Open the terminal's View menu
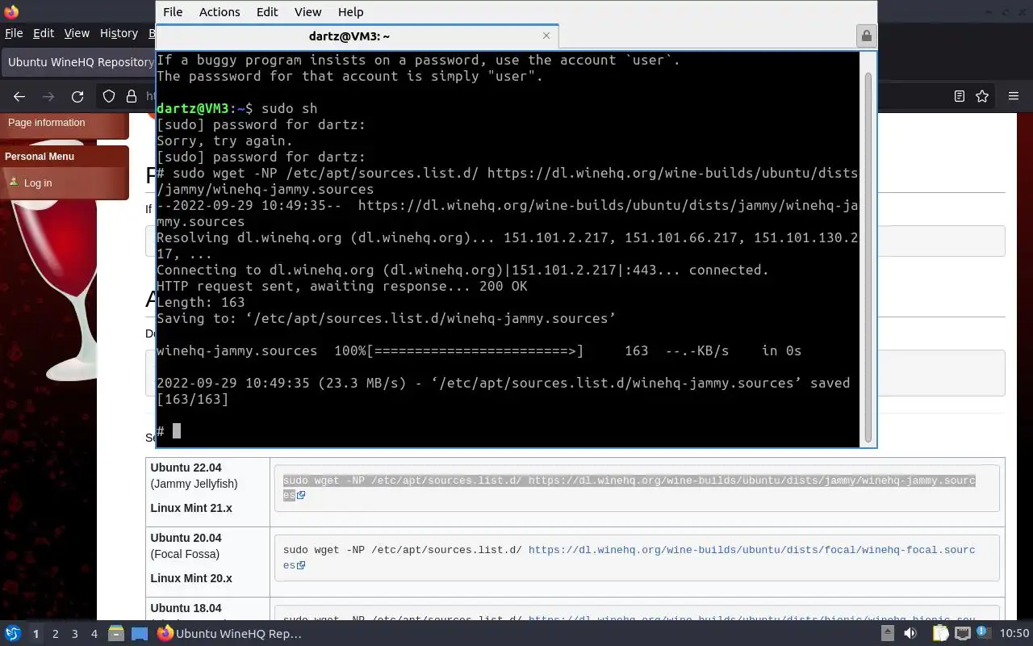The image size is (1033, 646). tap(307, 12)
